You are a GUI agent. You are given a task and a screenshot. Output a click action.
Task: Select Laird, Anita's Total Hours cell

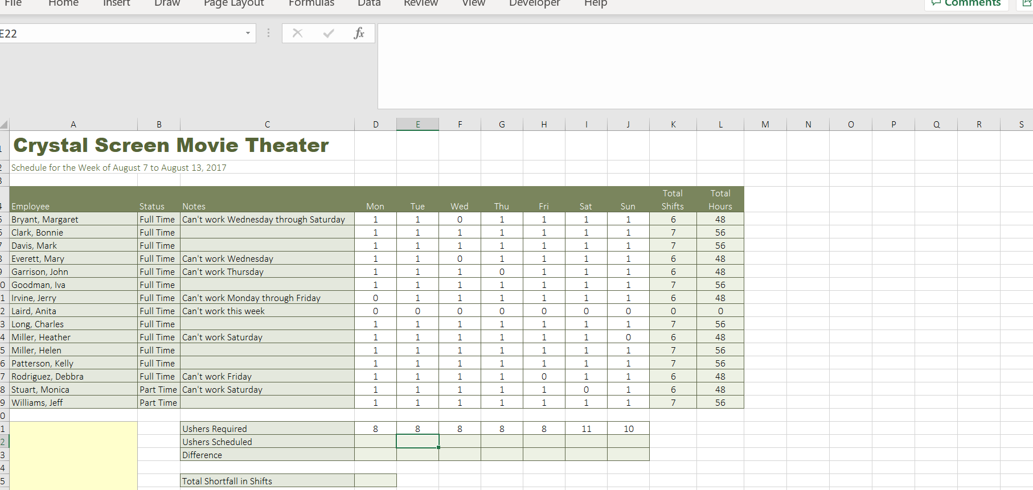click(720, 311)
